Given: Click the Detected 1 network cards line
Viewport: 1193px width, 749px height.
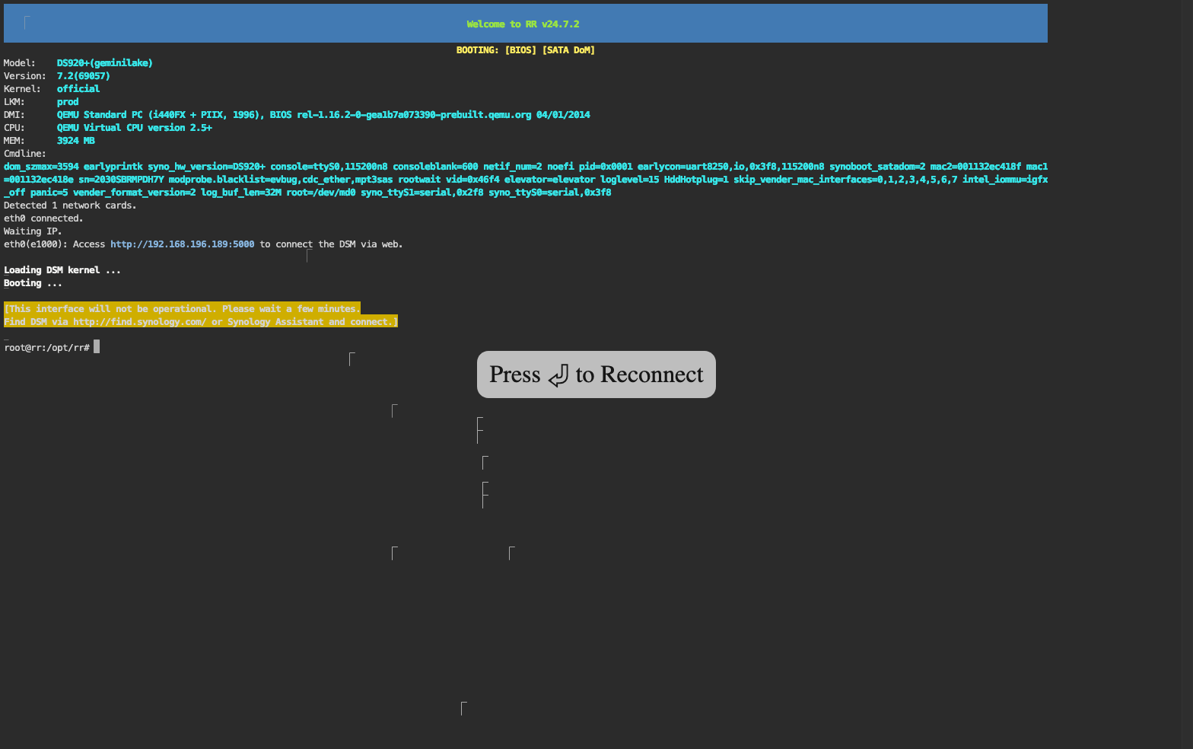Looking at the screenshot, I should click(70, 206).
